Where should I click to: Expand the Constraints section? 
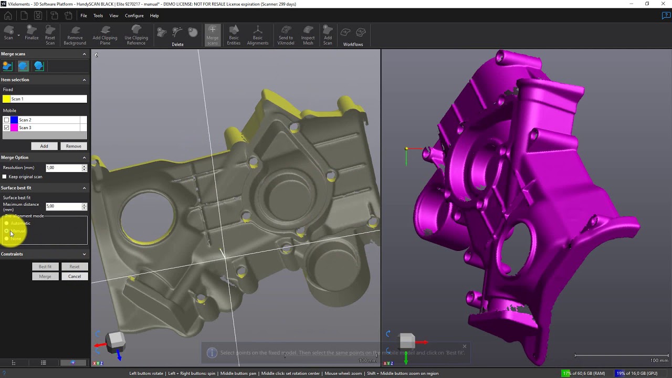click(84, 254)
